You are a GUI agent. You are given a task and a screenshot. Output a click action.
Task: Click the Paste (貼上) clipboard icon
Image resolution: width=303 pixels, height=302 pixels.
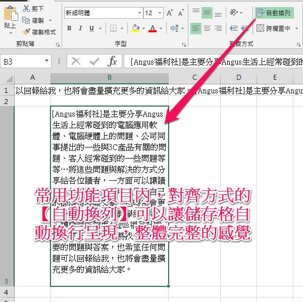pyautogui.click(x=11, y=13)
